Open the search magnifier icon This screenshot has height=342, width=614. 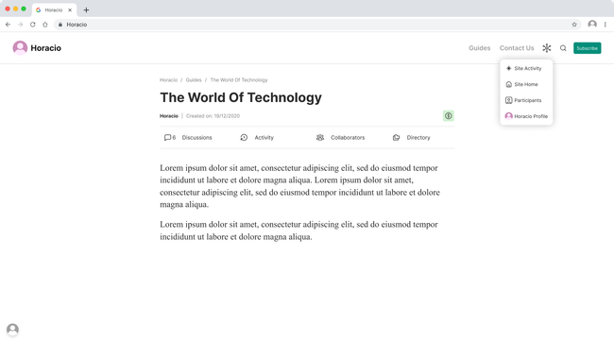563,48
